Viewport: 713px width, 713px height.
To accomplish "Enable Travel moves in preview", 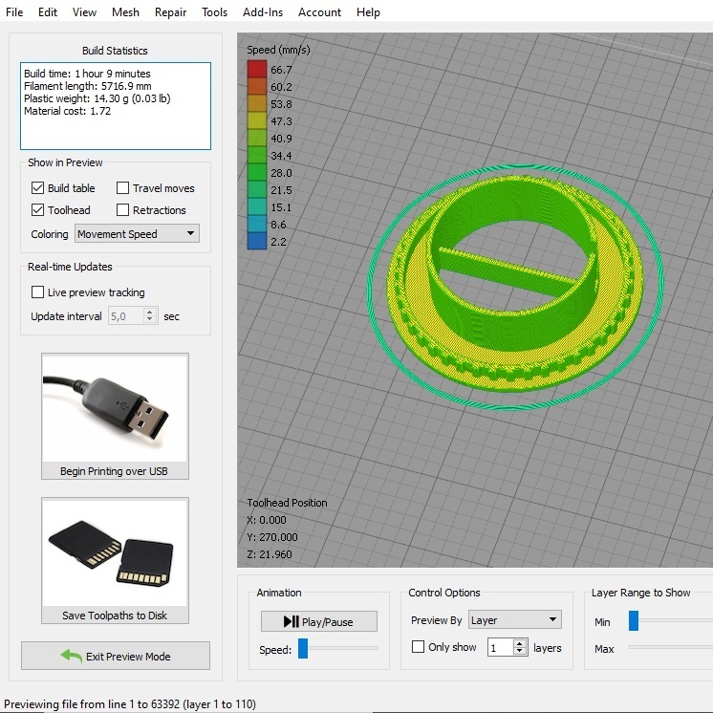I will 123,188.
